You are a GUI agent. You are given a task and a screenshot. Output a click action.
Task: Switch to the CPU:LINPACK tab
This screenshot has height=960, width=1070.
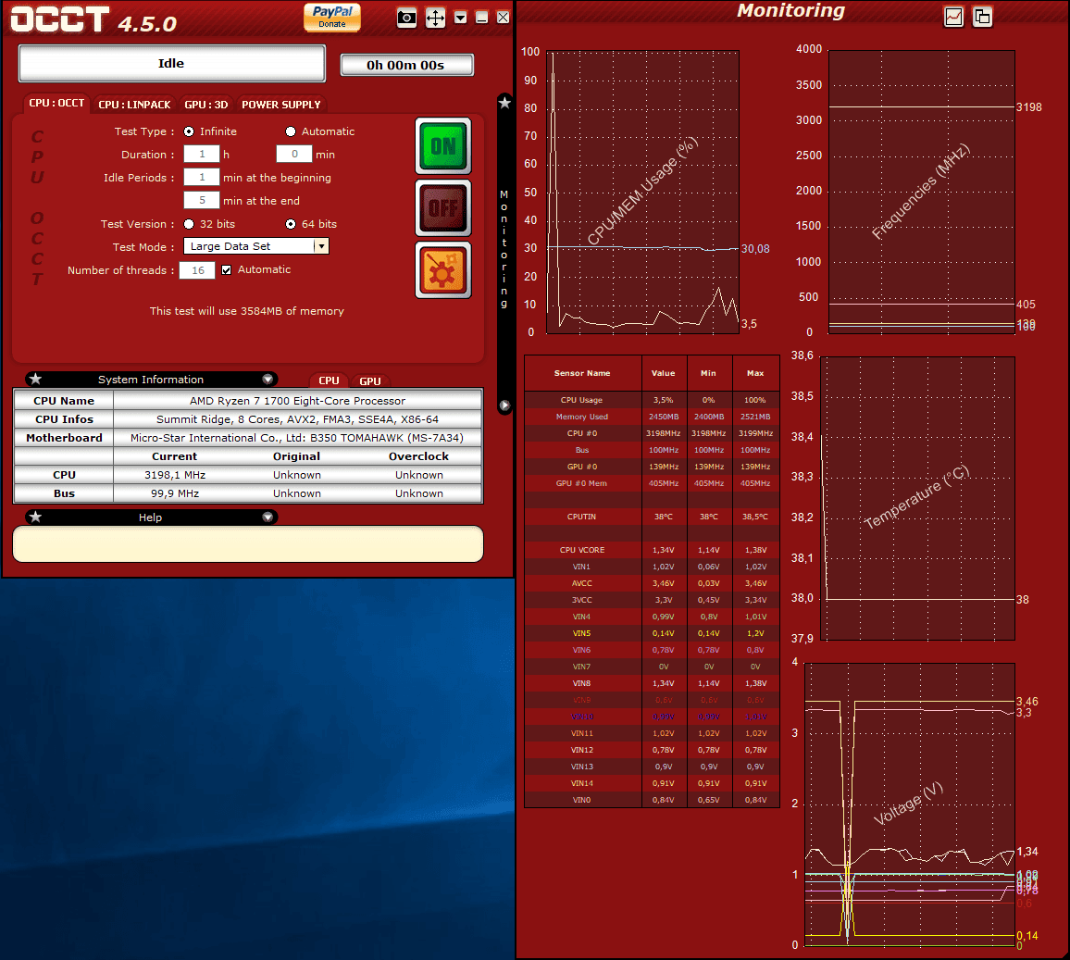134,105
